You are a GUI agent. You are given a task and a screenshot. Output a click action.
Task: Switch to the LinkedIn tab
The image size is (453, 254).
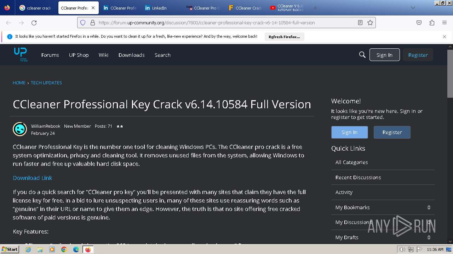[162, 8]
